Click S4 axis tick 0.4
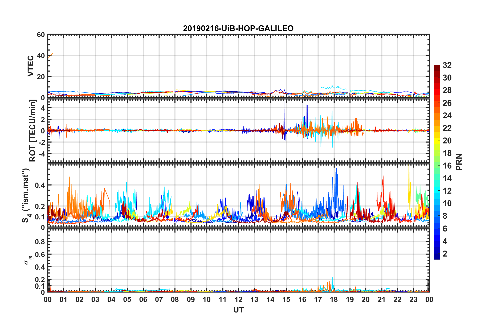The height and width of the screenshot is (324, 477). (40, 185)
